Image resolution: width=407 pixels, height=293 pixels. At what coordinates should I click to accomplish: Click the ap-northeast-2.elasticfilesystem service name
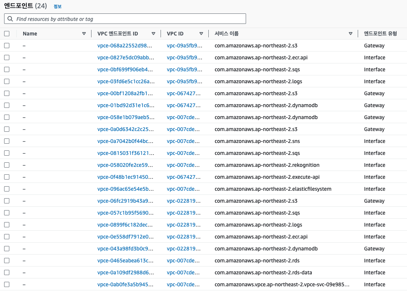click(x=273, y=189)
